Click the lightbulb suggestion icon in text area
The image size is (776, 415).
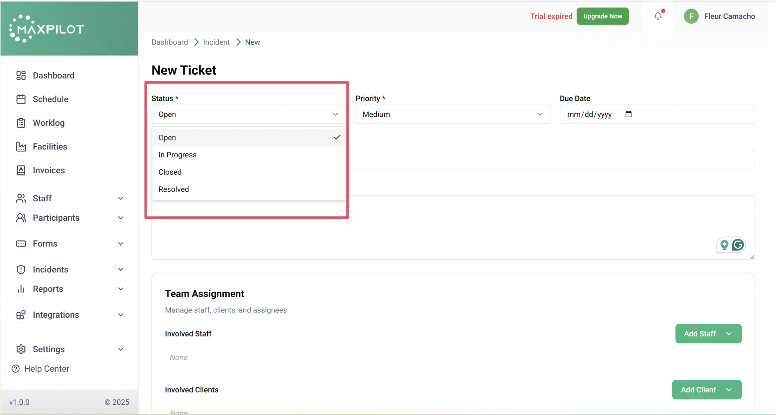(x=724, y=245)
